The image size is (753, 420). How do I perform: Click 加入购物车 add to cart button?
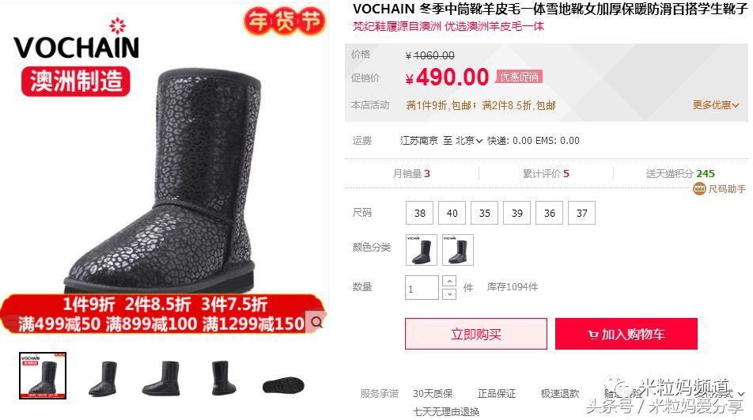[x=626, y=334]
